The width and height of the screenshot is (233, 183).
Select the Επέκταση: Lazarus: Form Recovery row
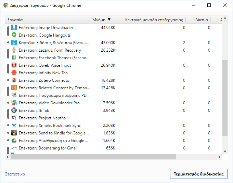pyautogui.click(x=114, y=50)
